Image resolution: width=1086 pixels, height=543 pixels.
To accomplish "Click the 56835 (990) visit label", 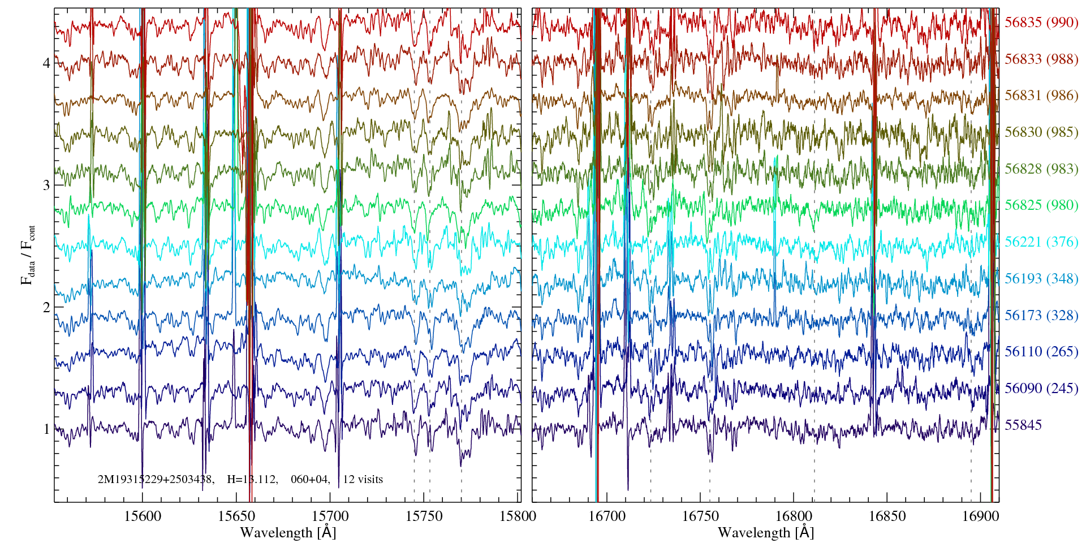I will (1041, 23).
